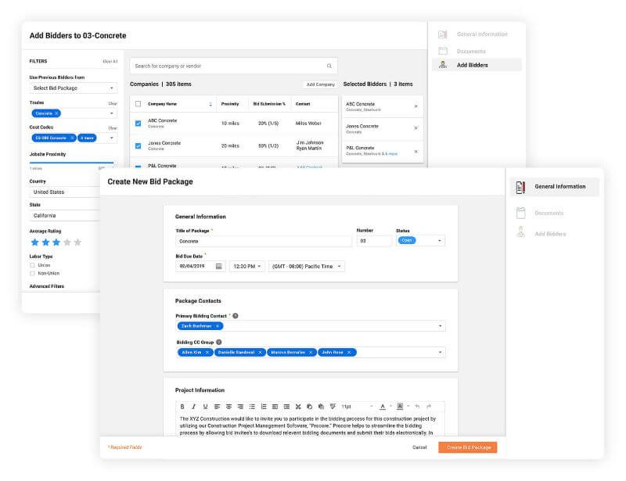Apply italic formatting in Project Information editor
Image resolution: width=626 pixels, height=481 pixels.
click(193, 407)
